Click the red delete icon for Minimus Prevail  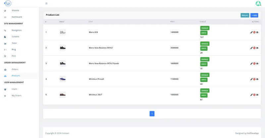pos(254,79)
